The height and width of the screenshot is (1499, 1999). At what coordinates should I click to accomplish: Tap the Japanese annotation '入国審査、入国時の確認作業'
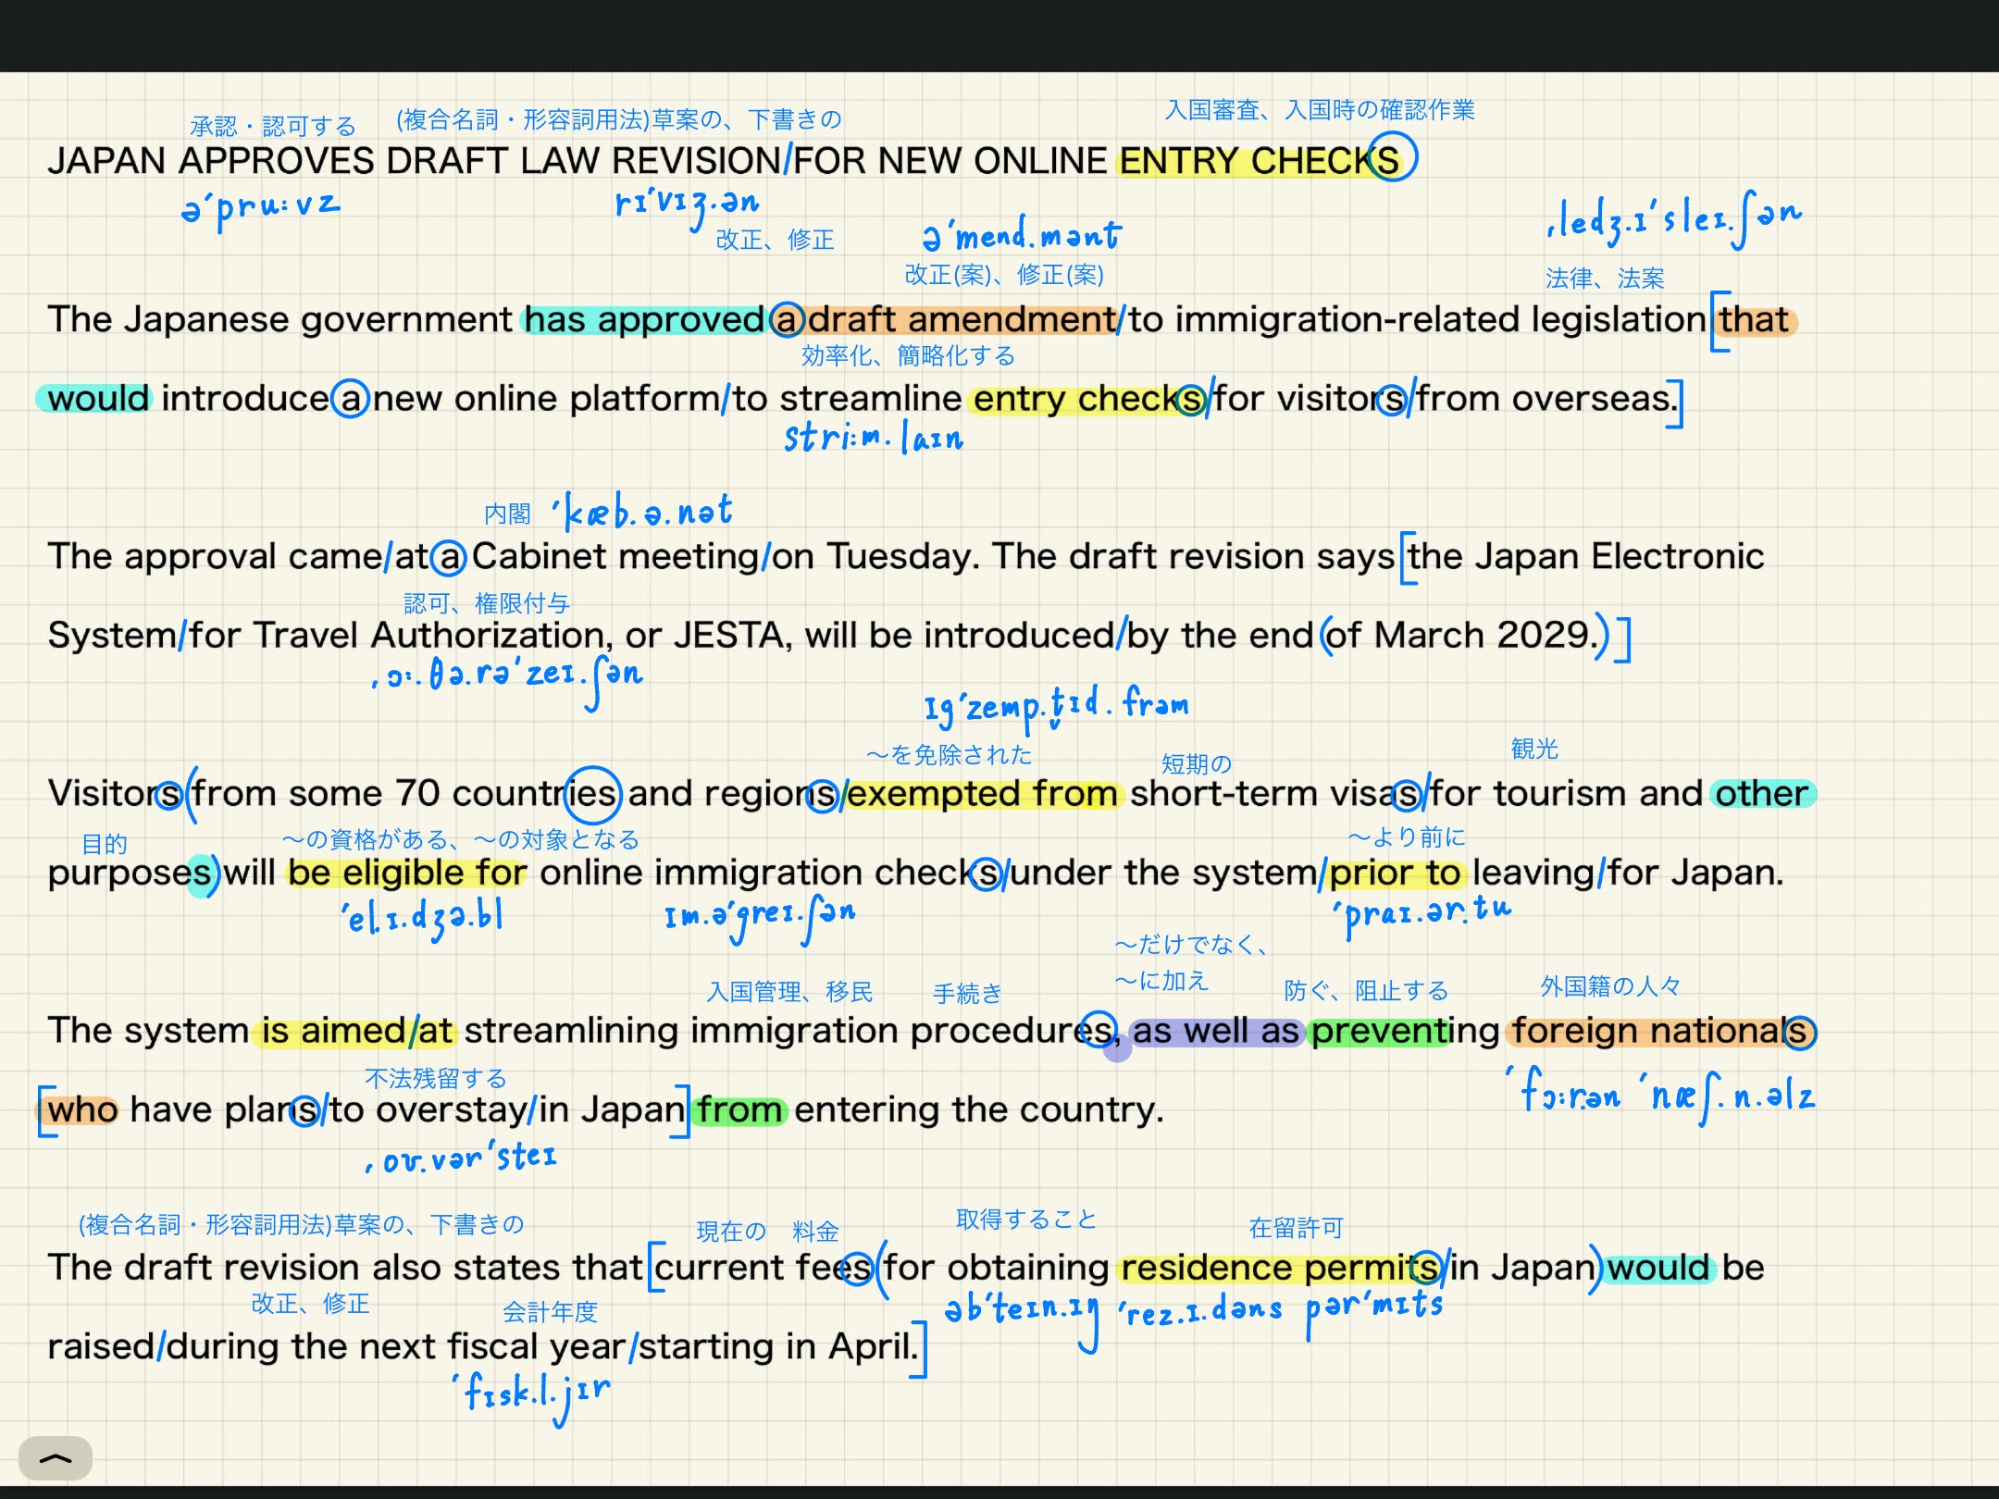1319,110
